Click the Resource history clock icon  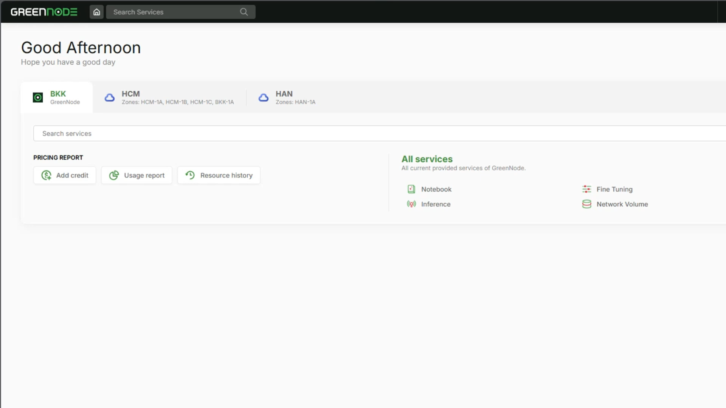click(x=190, y=175)
